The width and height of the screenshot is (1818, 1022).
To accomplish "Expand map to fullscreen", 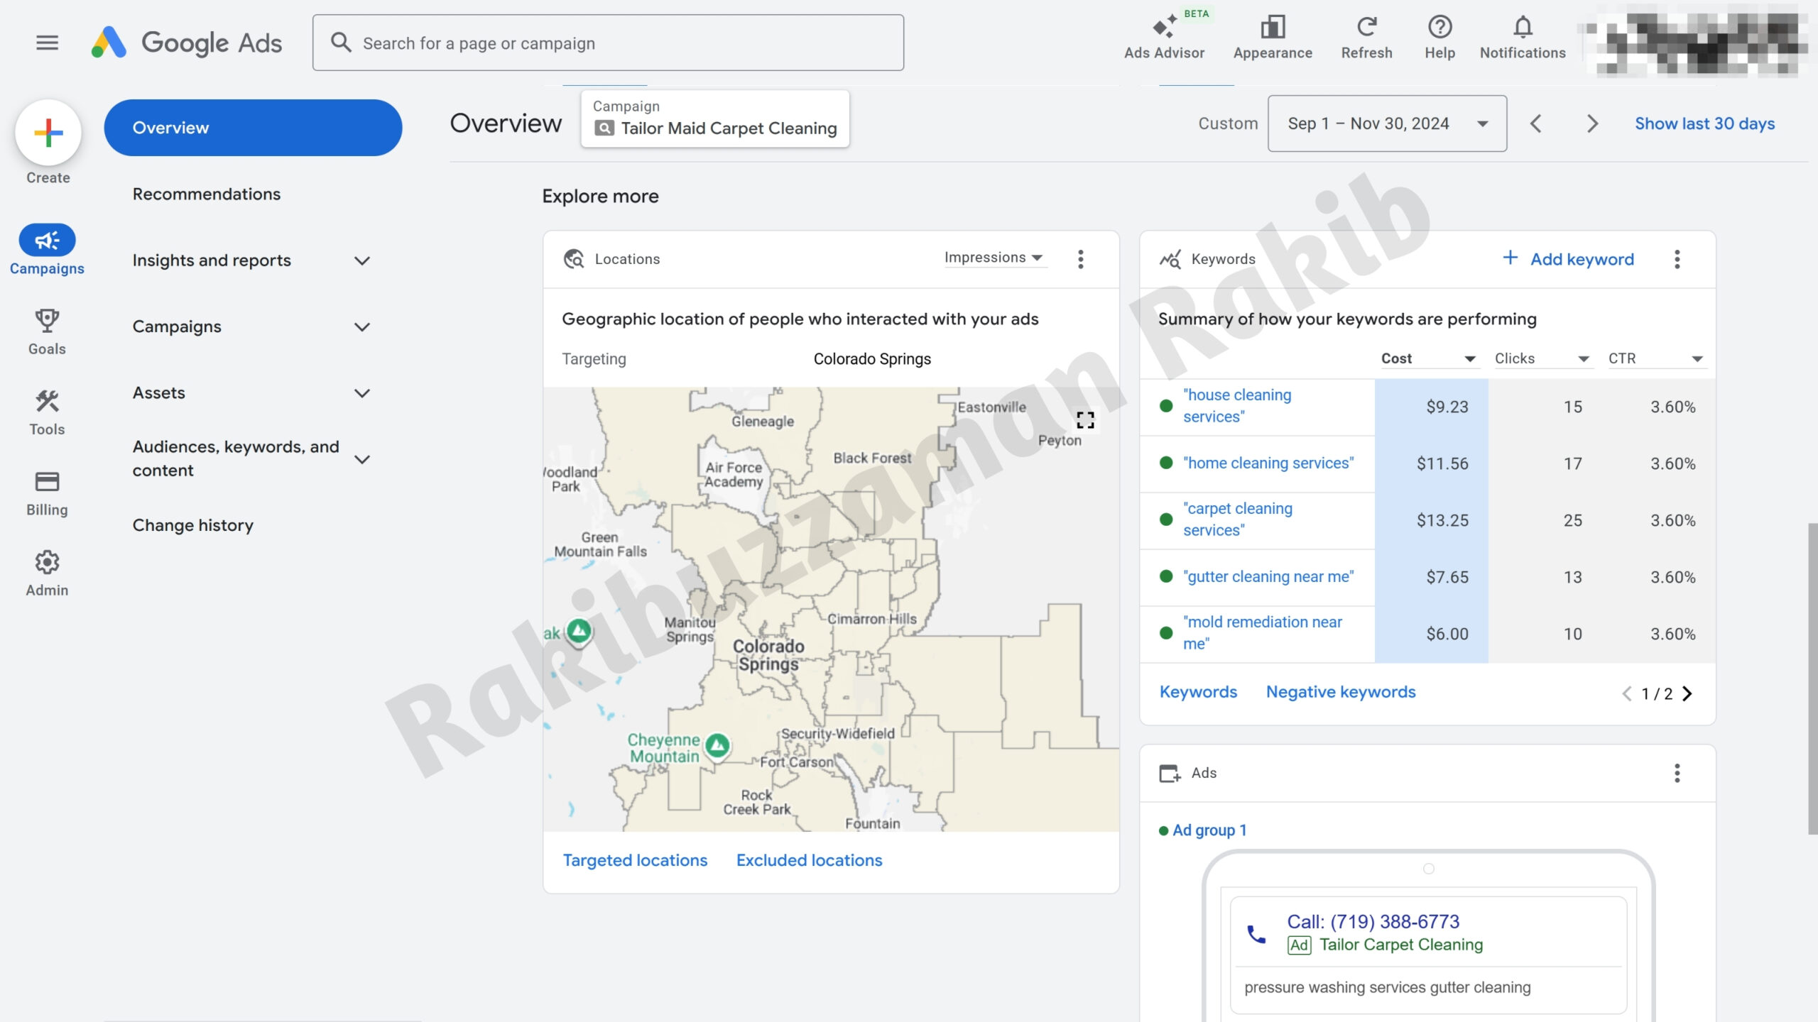I will tap(1085, 420).
